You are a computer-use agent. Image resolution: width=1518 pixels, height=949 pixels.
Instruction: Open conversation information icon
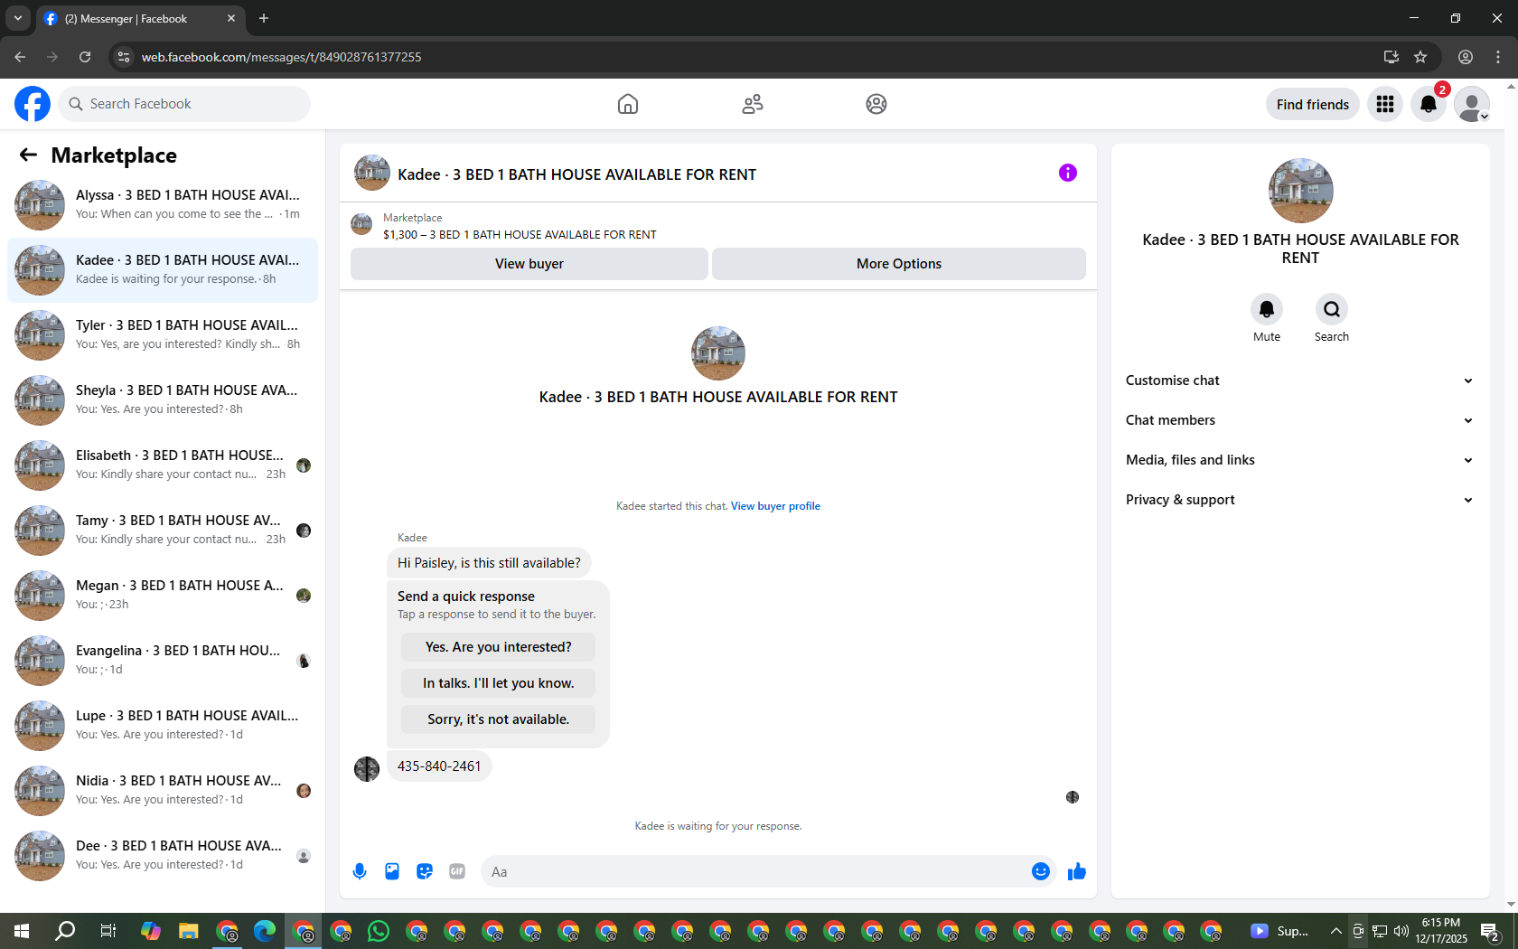tap(1068, 173)
